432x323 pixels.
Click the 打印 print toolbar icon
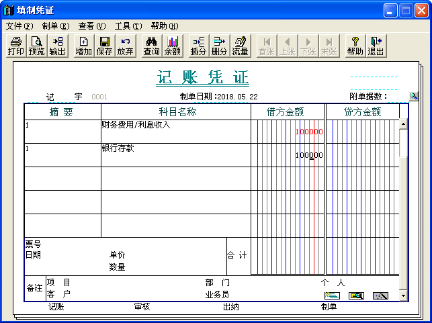click(16, 46)
